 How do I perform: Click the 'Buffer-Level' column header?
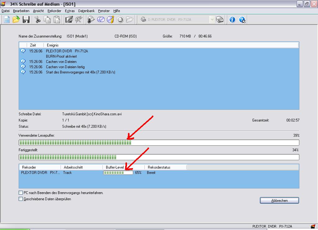click(x=124, y=167)
